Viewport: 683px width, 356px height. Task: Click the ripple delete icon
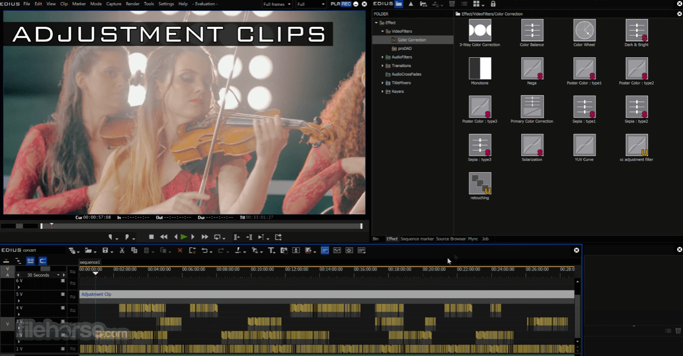pos(192,250)
